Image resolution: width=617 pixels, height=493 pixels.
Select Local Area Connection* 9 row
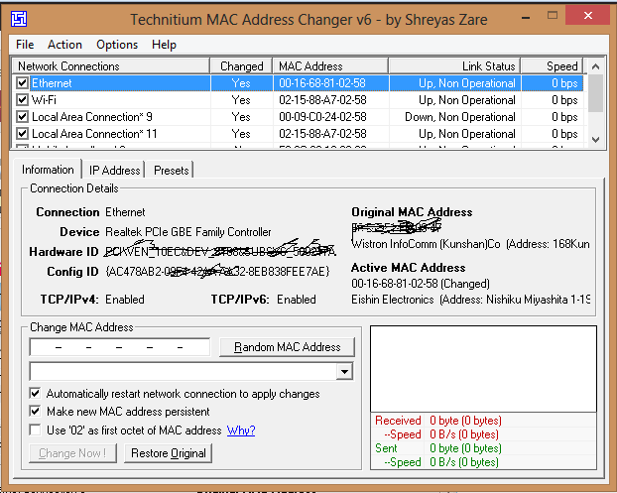tap(298, 117)
